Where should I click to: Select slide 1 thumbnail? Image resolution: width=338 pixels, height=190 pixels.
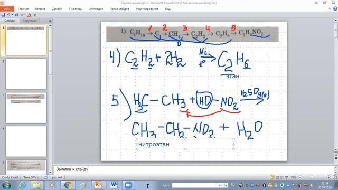(x=26, y=41)
